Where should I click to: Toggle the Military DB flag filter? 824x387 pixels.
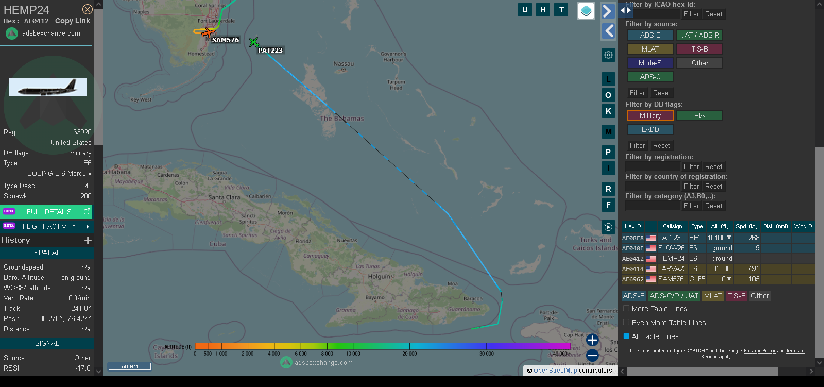pyautogui.click(x=650, y=115)
